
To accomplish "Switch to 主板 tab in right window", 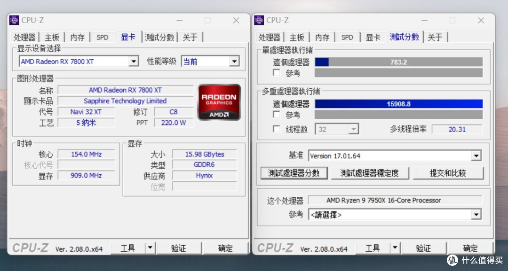I will pyautogui.click(x=297, y=37).
